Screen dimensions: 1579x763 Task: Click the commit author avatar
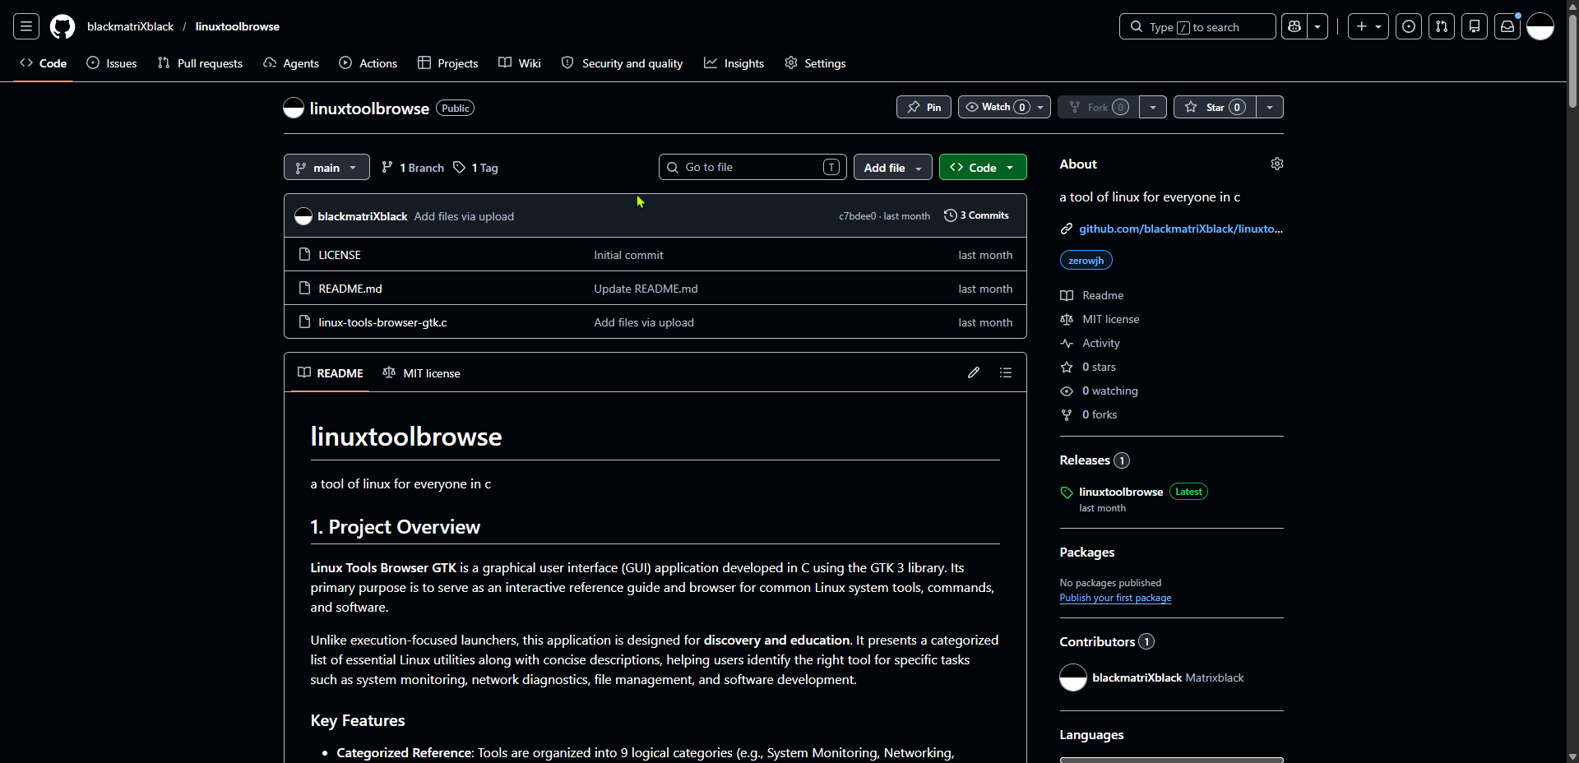click(303, 216)
